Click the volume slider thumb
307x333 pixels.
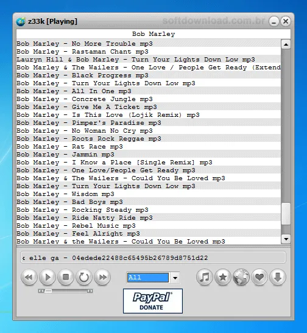[x=48, y=291]
